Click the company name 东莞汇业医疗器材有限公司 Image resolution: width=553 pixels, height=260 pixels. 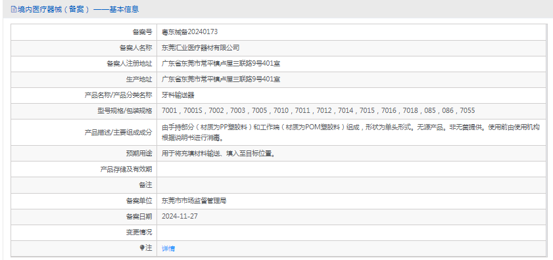tap(201, 48)
